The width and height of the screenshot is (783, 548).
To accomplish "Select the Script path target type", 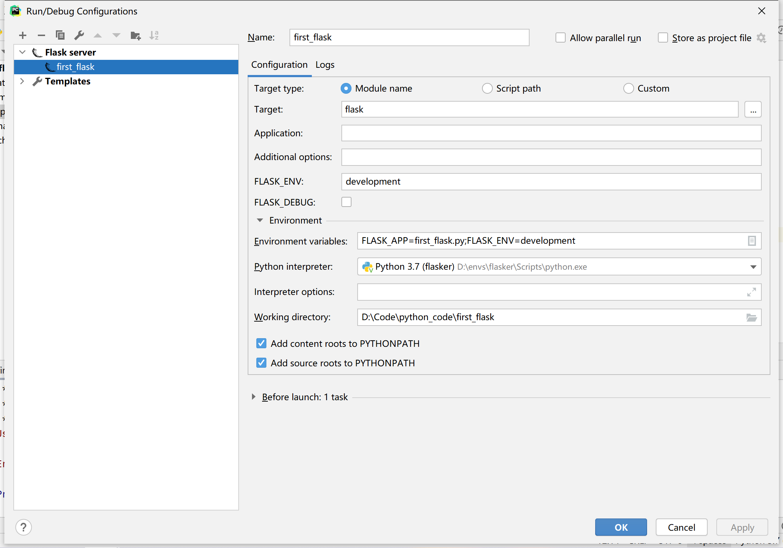I will click(x=487, y=88).
